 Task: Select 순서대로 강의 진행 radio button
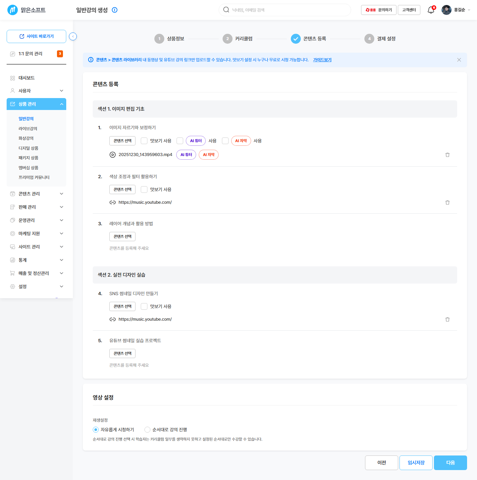click(x=147, y=430)
